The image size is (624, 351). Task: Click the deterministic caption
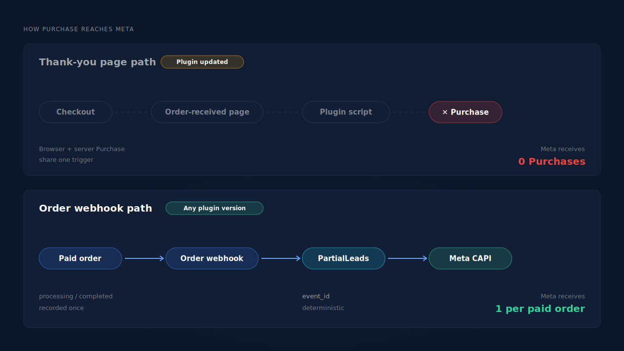point(323,308)
